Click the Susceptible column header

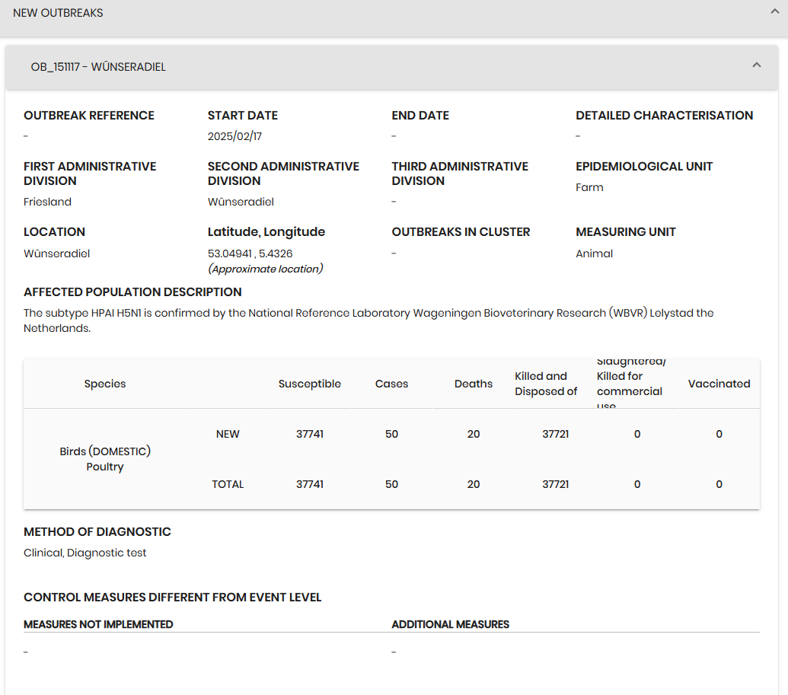click(309, 384)
